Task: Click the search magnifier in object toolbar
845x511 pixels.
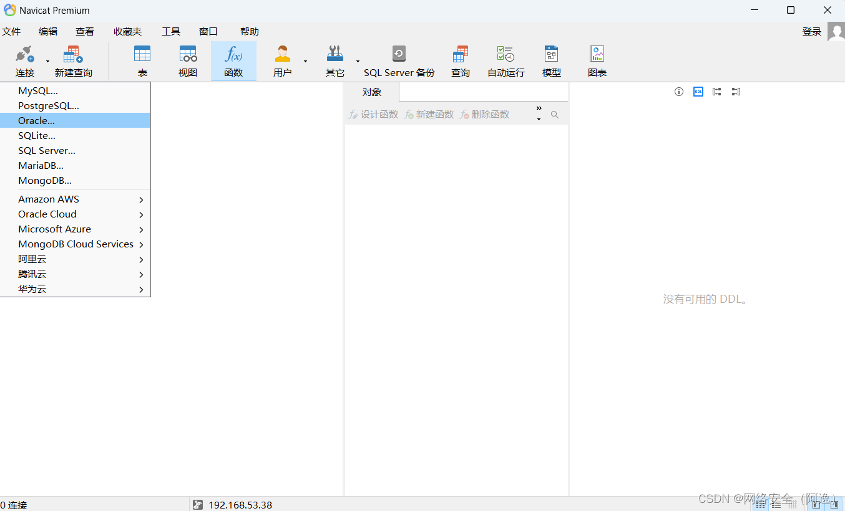Action: pos(555,115)
